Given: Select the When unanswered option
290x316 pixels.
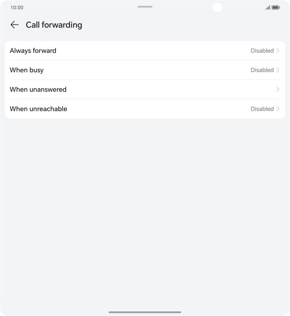Looking at the screenshot, I should coord(38,89).
